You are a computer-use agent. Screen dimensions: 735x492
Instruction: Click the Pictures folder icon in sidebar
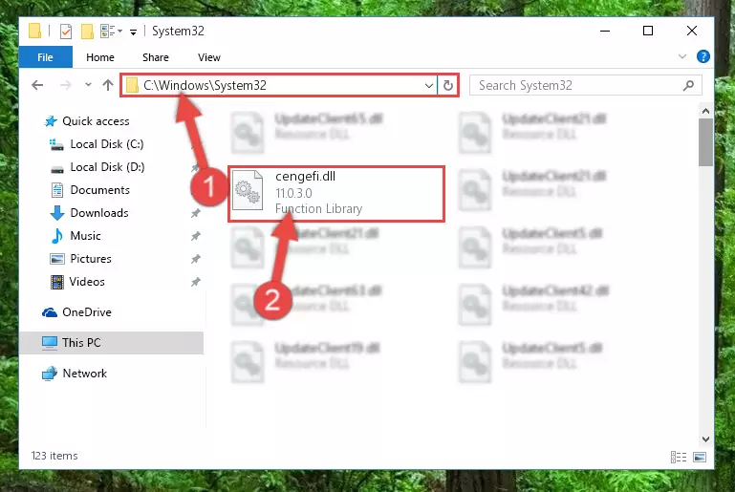point(57,259)
